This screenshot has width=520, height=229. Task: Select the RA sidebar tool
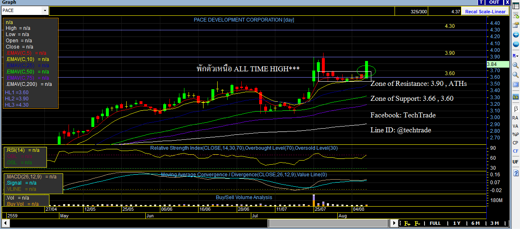(x=515, y=118)
